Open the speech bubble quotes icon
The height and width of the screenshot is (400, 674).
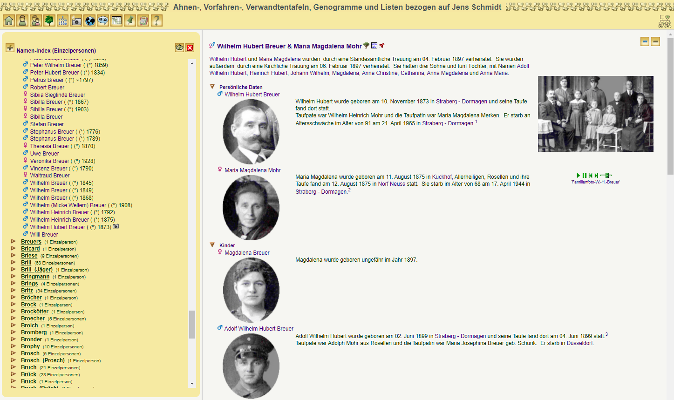(x=103, y=20)
